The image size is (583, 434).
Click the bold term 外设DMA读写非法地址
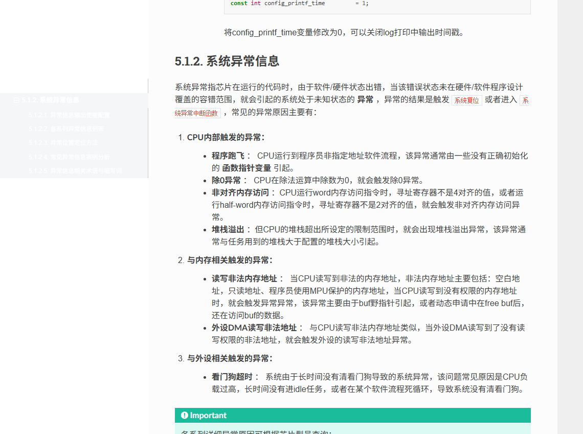[x=254, y=328]
